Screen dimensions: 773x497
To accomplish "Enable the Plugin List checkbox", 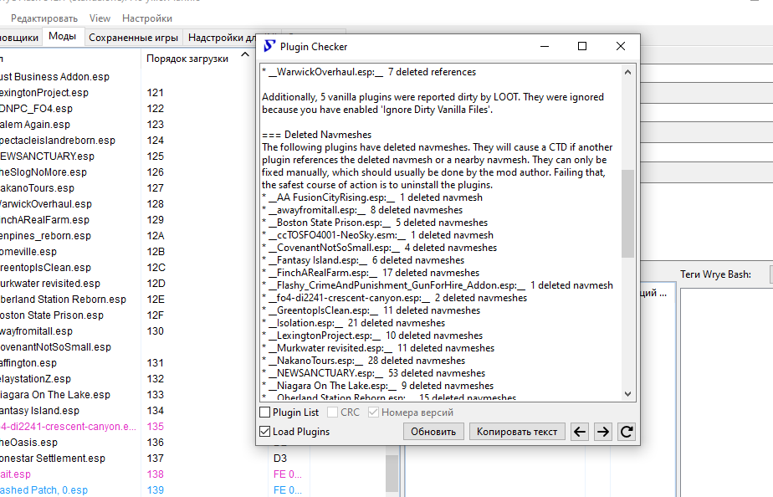I will coord(265,412).
